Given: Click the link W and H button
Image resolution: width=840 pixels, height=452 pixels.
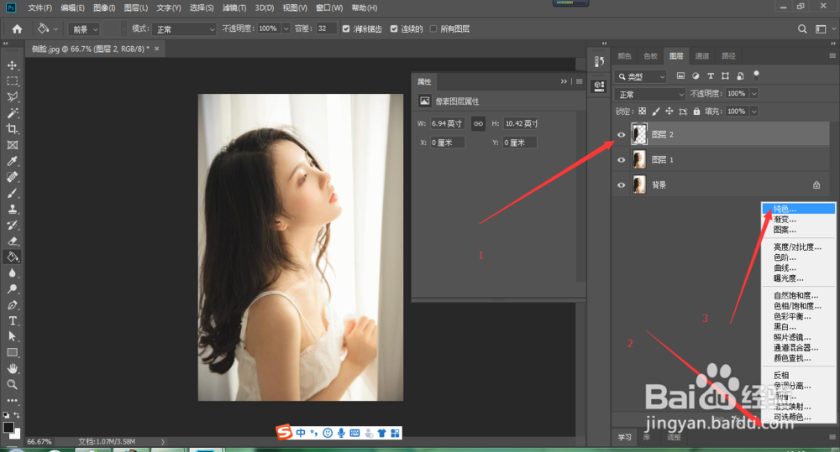Looking at the screenshot, I should [478, 123].
